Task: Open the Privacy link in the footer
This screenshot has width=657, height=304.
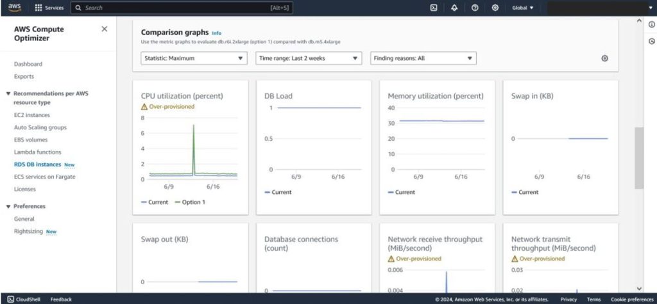Action: pos(568,300)
